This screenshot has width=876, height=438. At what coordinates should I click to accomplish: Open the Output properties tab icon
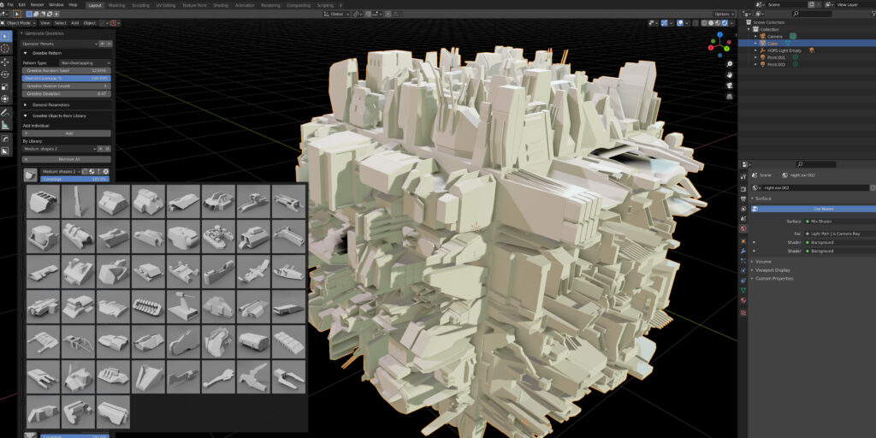(743, 199)
